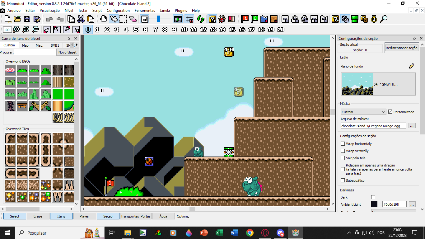Click the Água button
425x239 pixels.
163,216
